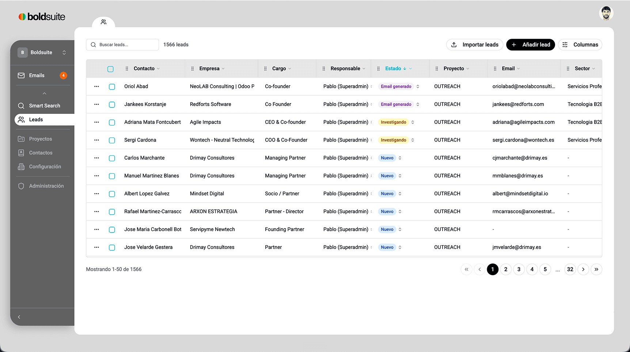Open the boldsuite logo home
The width and height of the screenshot is (630, 352).
tap(42, 16)
